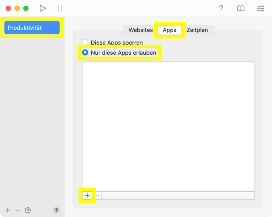Choose "Nur diese Apps erlauben" radio button
Viewport: 272px width, 217px height.
[86, 52]
